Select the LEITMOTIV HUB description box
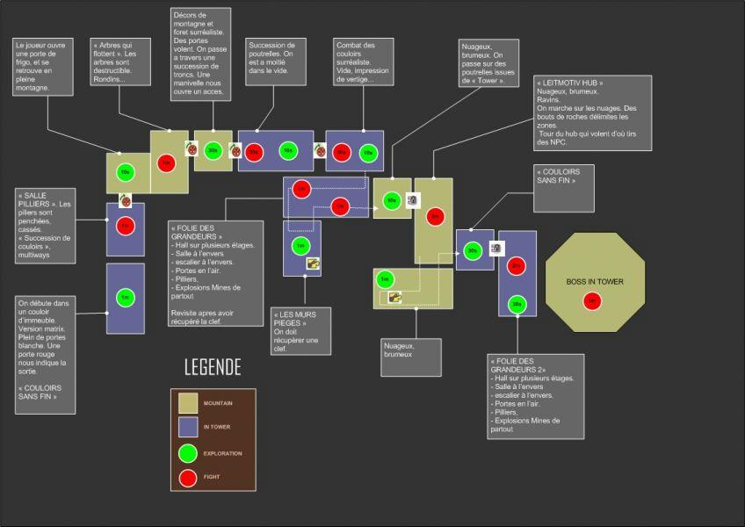The height and width of the screenshot is (527, 745). coord(592,112)
